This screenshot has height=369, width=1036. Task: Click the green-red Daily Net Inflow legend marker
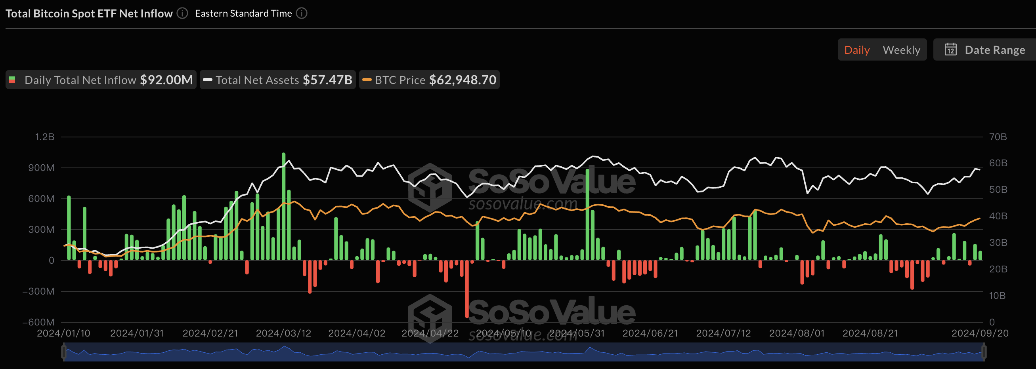[12, 80]
